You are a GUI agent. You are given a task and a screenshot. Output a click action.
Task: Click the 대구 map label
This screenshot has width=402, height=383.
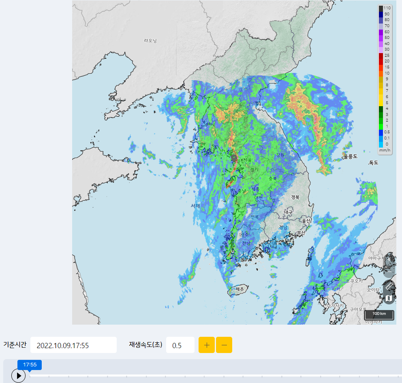[x=289, y=212]
